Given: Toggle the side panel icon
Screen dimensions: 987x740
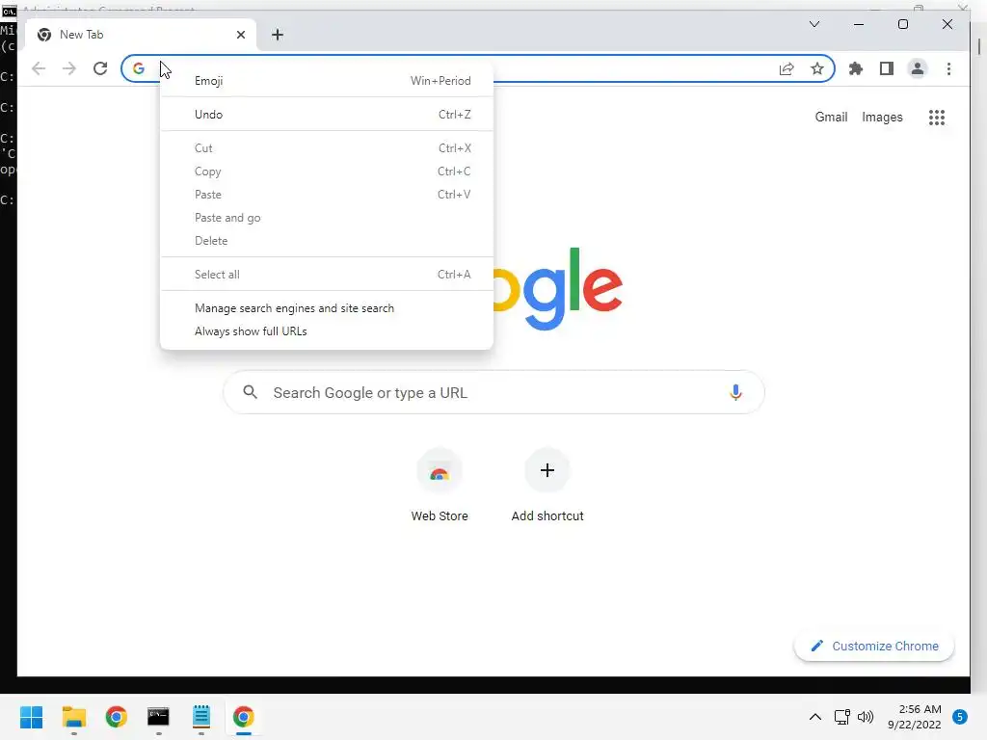Looking at the screenshot, I should (x=887, y=68).
